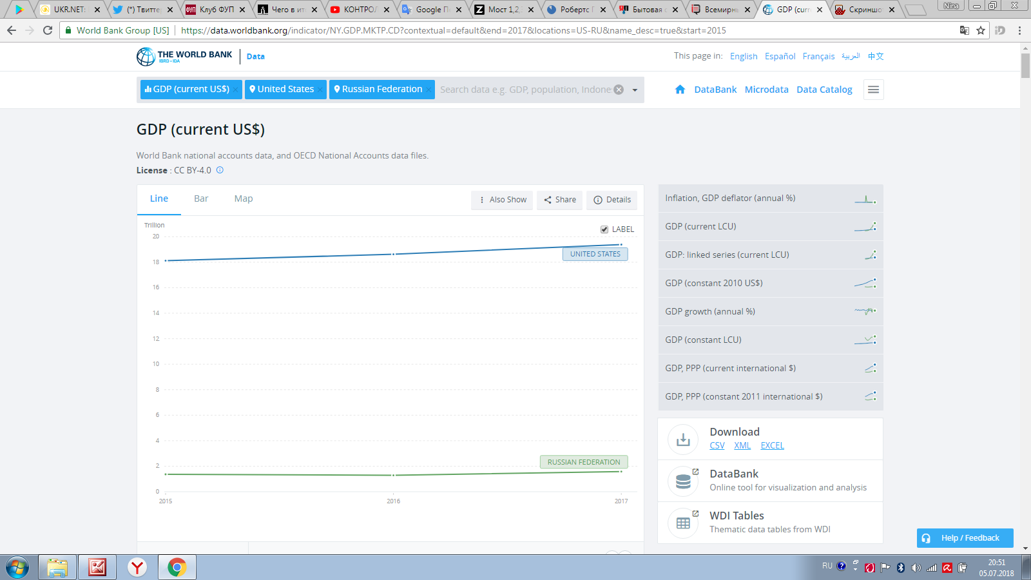Toggle the LABEL checkbox on the chart
This screenshot has width=1031, height=580.
click(x=604, y=229)
